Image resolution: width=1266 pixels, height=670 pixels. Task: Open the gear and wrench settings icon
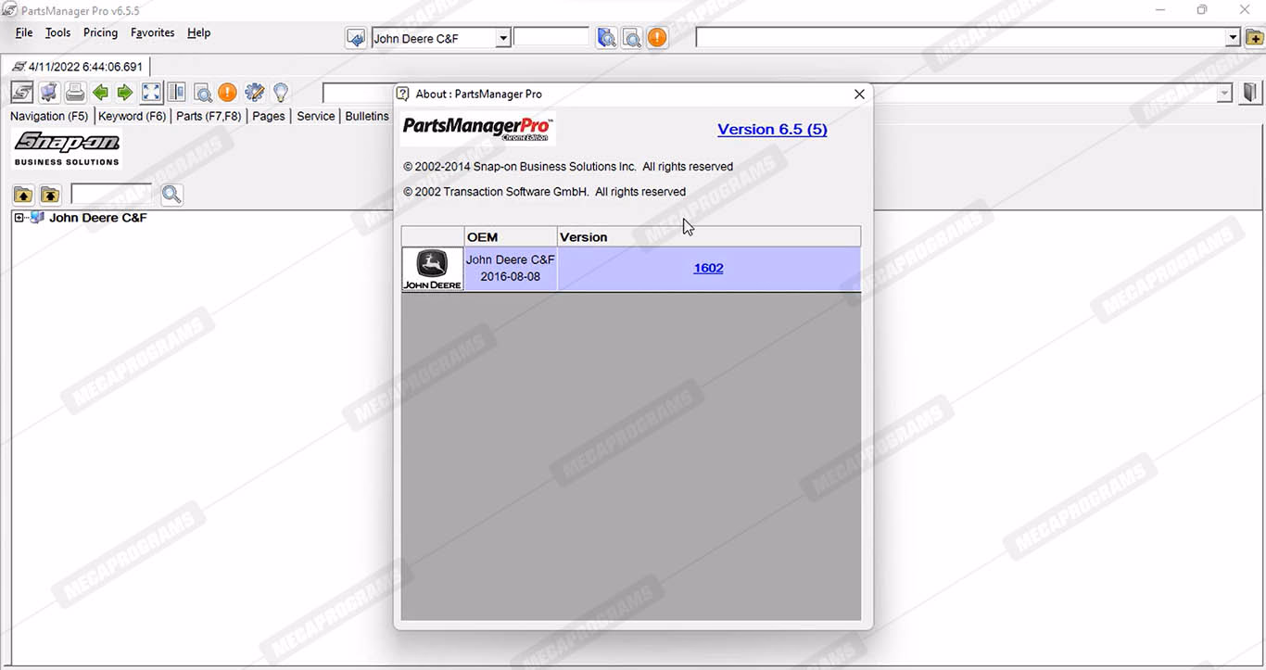pyautogui.click(x=254, y=93)
